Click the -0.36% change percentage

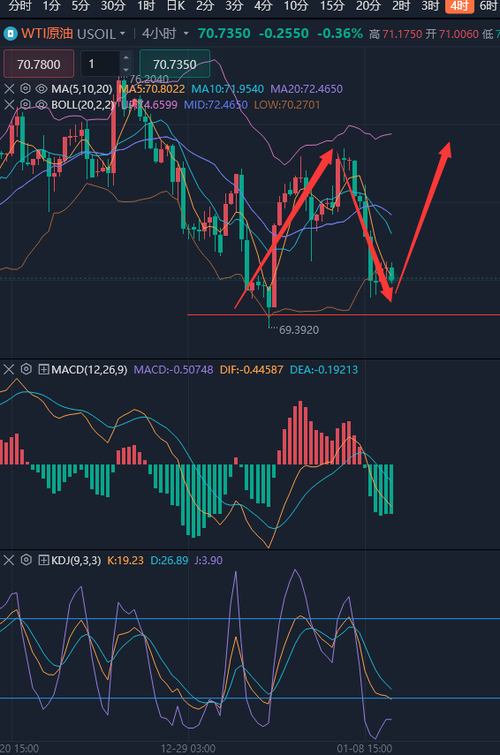point(339,34)
